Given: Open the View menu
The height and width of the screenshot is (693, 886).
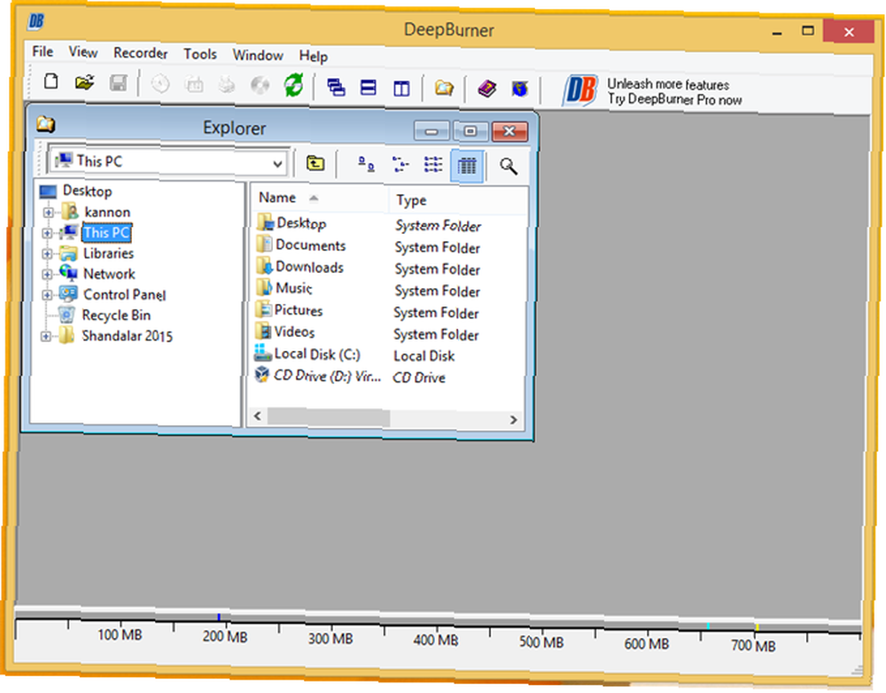Looking at the screenshot, I should point(83,52).
